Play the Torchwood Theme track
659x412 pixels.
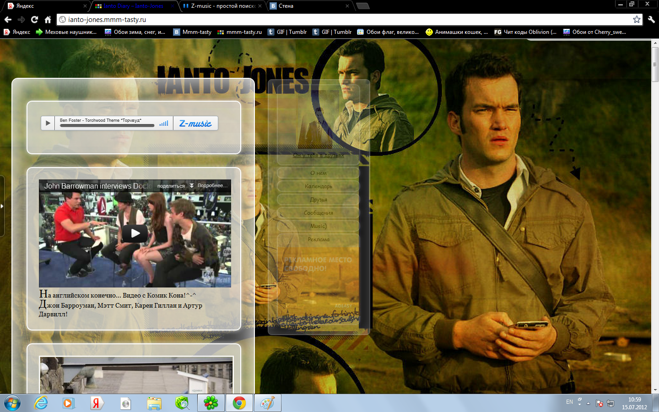click(48, 123)
